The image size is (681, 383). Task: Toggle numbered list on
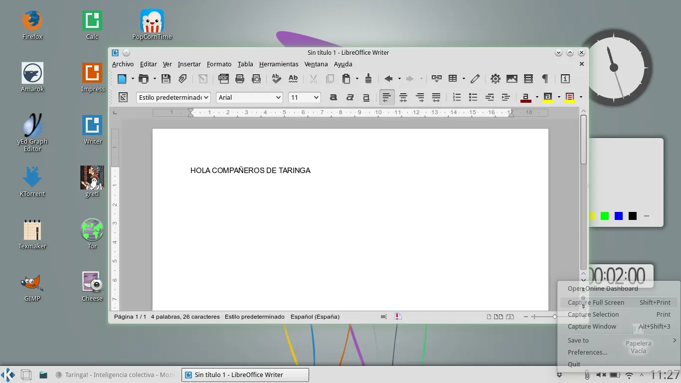pyautogui.click(x=457, y=97)
